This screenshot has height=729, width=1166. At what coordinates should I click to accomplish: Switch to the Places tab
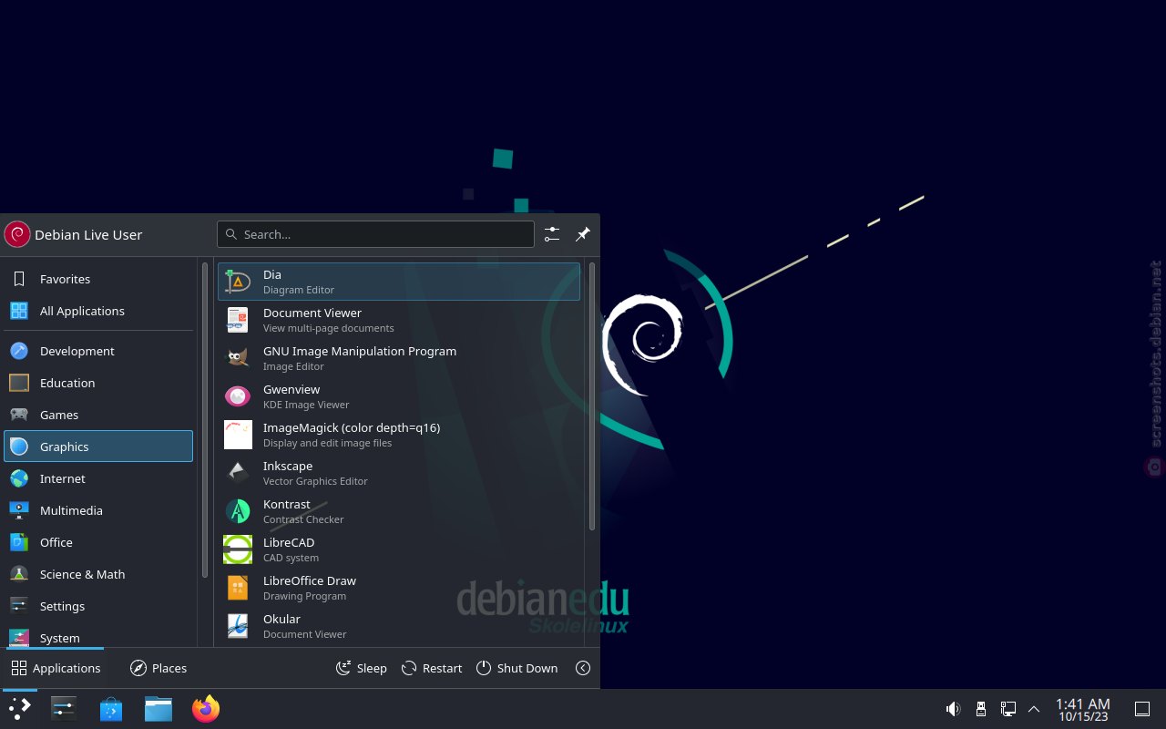click(x=159, y=668)
